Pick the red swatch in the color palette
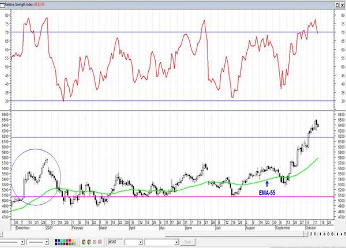This screenshot has height=248, width=346. (x=70, y=241)
